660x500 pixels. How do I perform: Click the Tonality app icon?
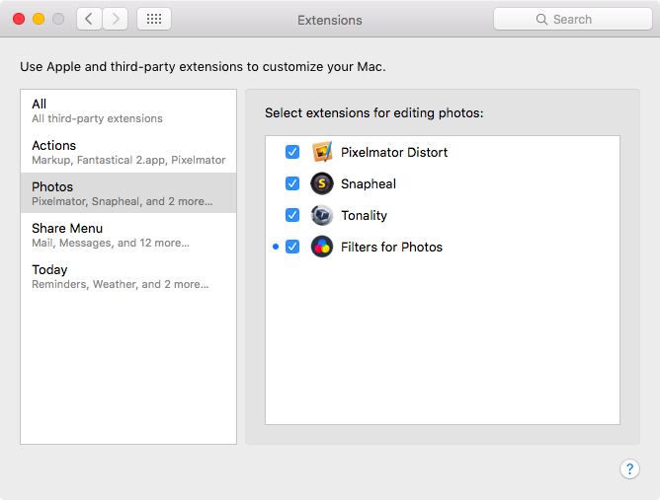click(322, 215)
